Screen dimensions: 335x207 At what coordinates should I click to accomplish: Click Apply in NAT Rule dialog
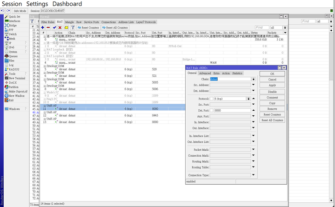tap(272, 85)
